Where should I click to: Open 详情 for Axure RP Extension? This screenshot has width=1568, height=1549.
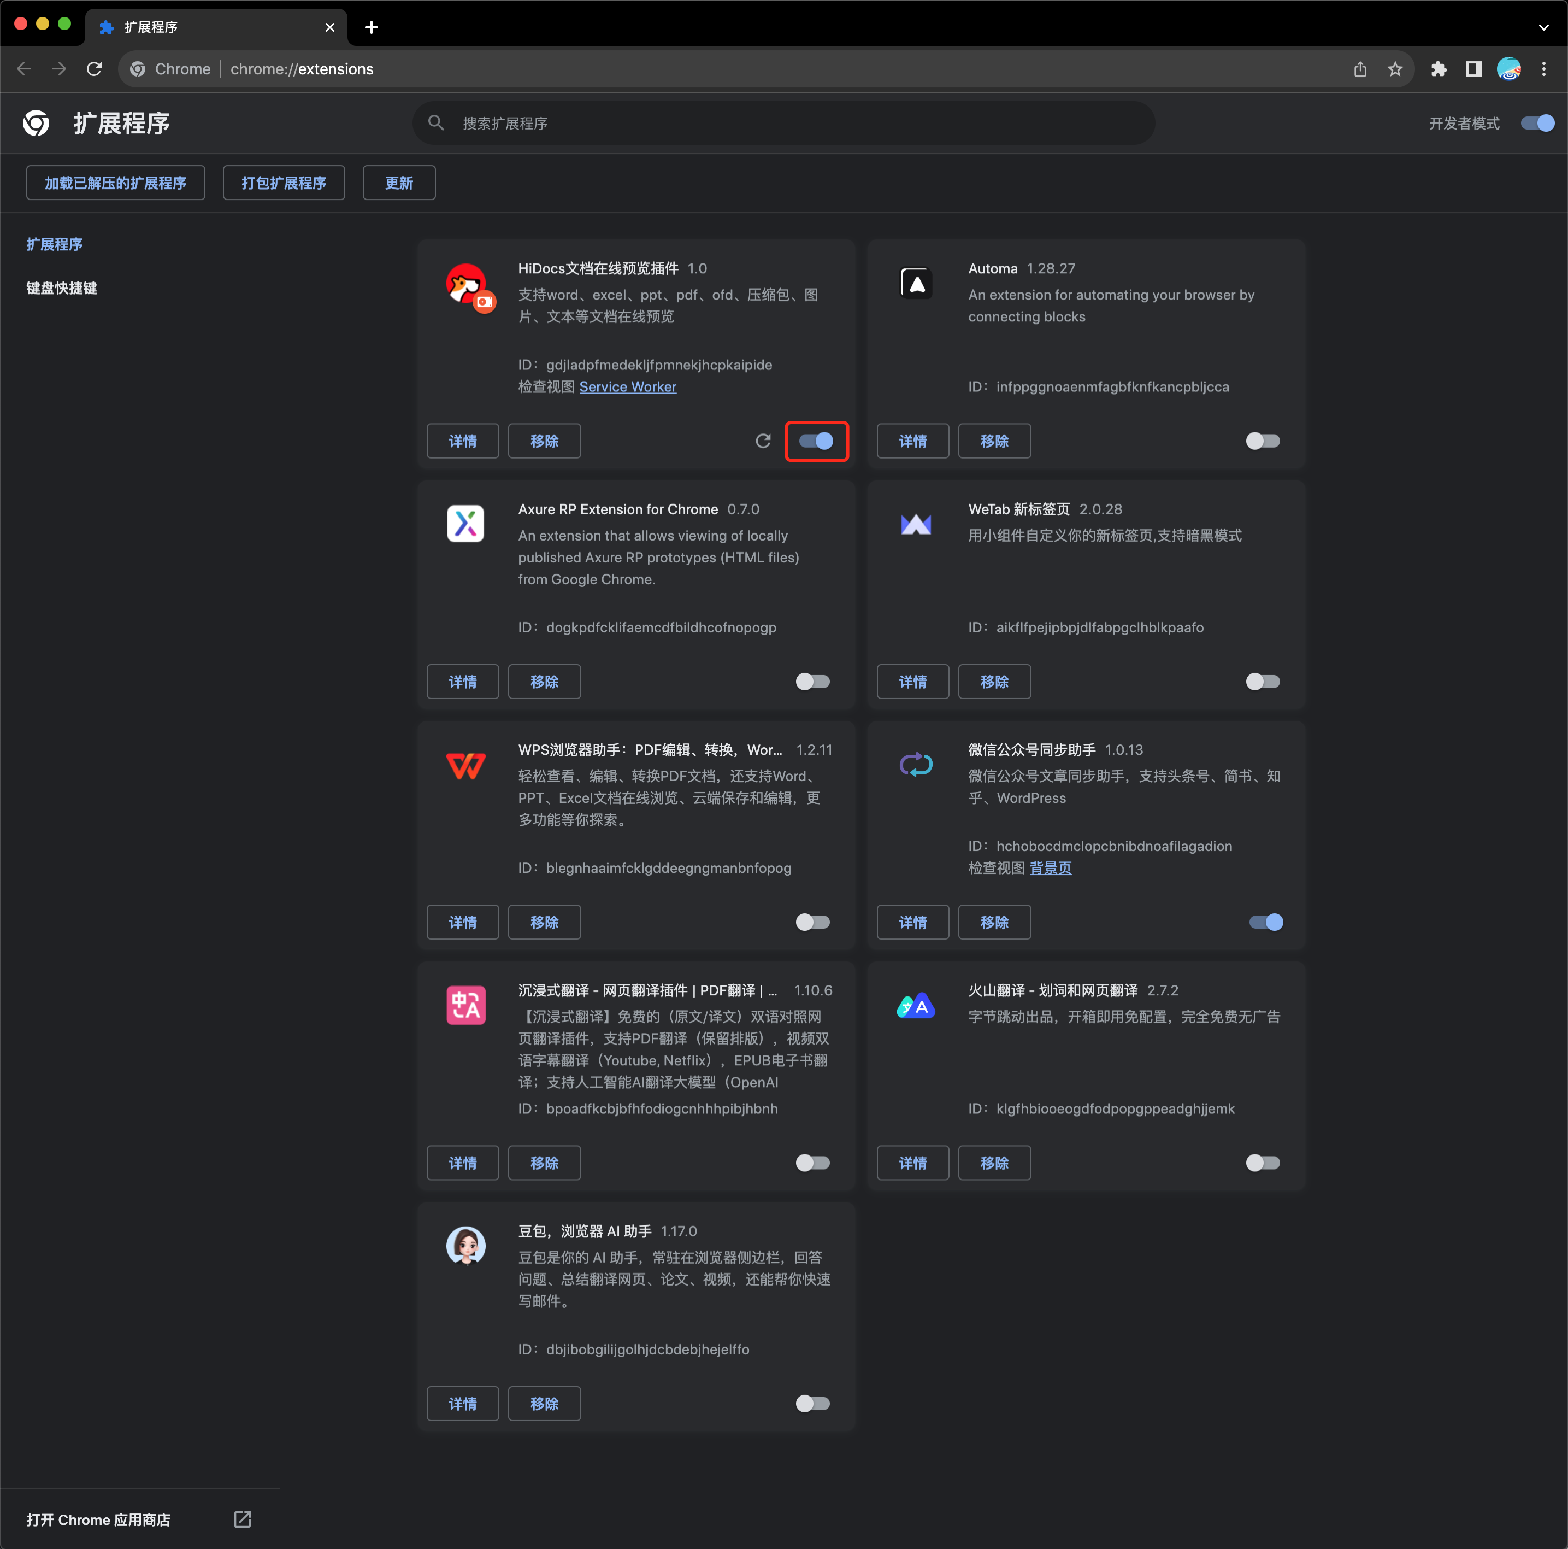tap(463, 681)
